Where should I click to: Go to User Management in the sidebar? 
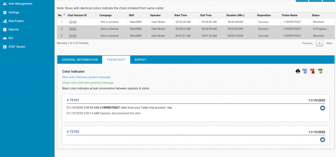20,4
